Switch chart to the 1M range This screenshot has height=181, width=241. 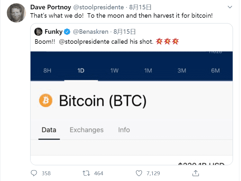pos(148,71)
